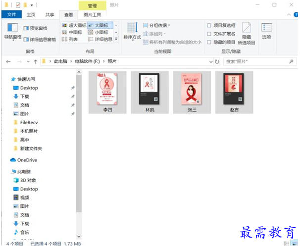Select the 张三 image thumbnail
Image resolution: width=300 pixels, height=248 pixels.
point(192,93)
